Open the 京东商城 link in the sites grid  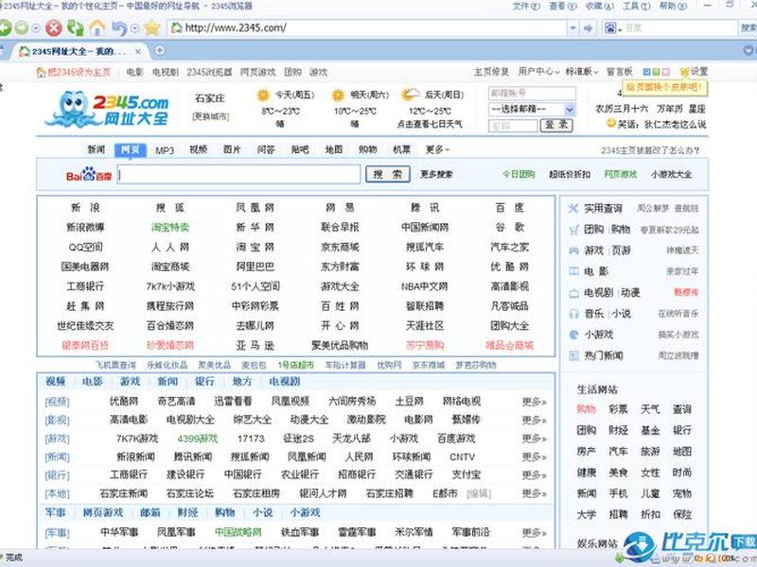(340, 248)
